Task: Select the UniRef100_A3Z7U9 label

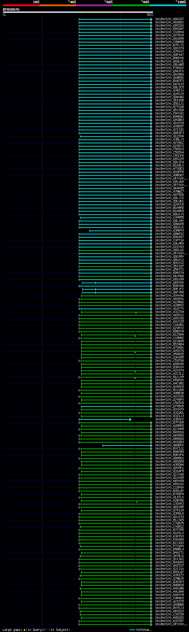Action: 170,312
